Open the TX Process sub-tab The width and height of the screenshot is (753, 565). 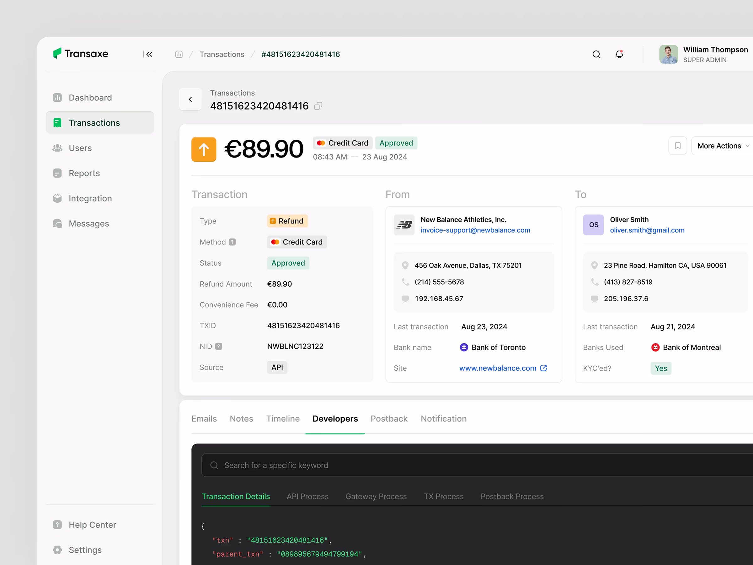[x=444, y=497]
